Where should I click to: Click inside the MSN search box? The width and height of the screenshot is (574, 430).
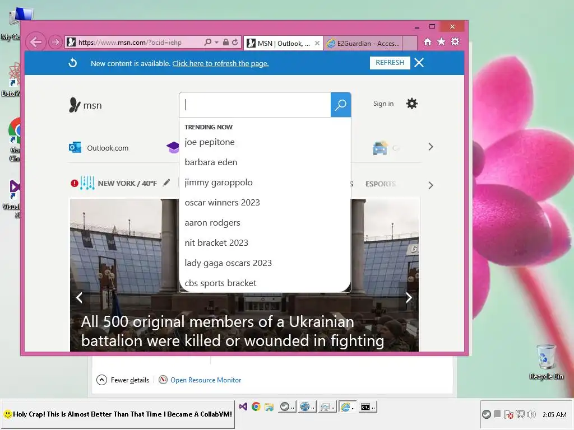(255, 105)
